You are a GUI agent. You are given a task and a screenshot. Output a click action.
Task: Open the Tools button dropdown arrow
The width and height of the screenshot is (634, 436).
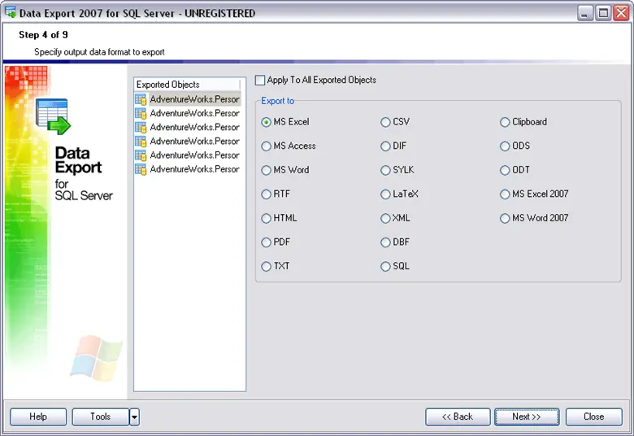134,416
